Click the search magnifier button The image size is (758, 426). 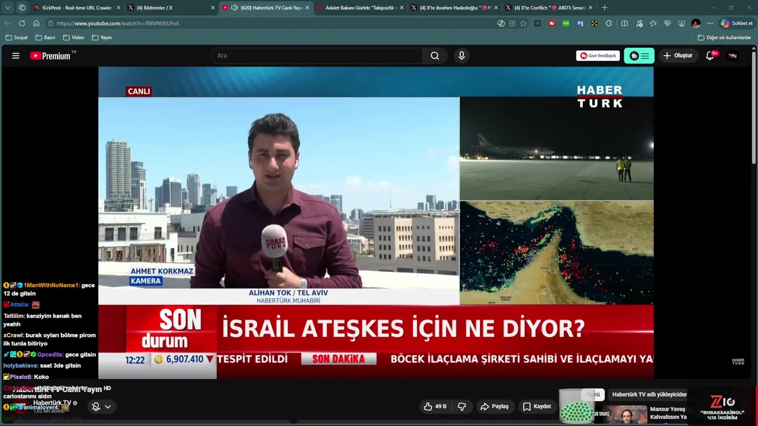point(435,56)
